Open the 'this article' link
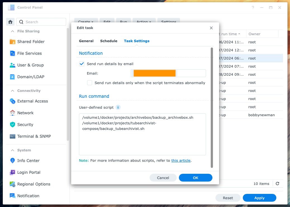The image size is (290, 207). pyautogui.click(x=181, y=161)
